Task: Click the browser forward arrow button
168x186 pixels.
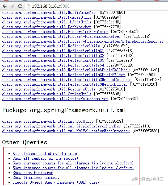Action: click(x=12, y=6)
